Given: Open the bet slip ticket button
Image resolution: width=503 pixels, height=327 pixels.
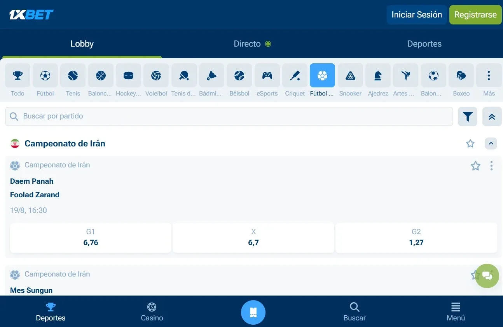Looking at the screenshot, I should pyautogui.click(x=253, y=312).
